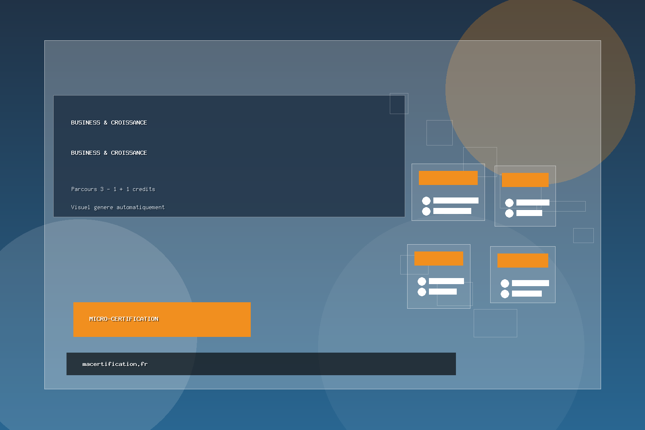Image resolution: width=645 pixels, height=430 pixels.
Task: Click the MICRO-CERTIFICATION orange button
Action: (162, 319)
